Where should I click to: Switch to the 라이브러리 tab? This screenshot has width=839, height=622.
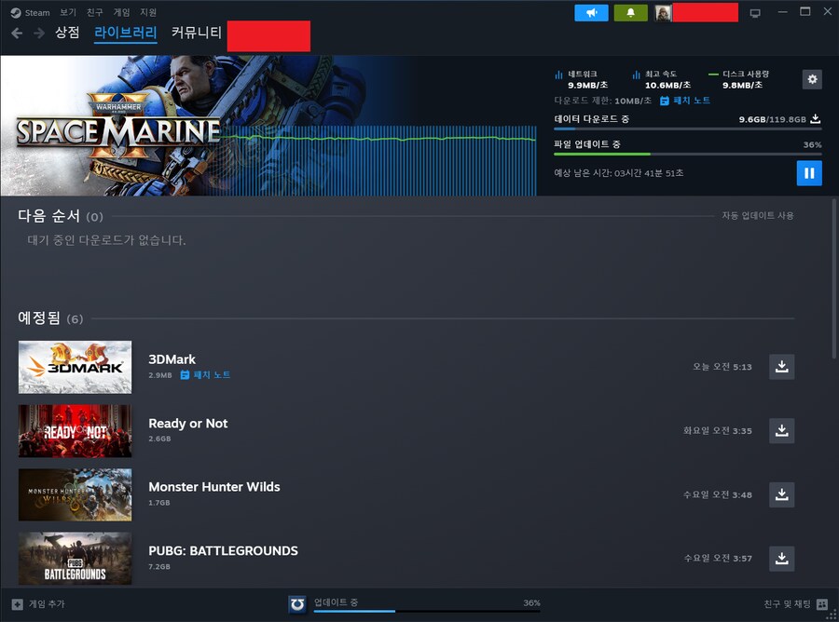[125, 33]
